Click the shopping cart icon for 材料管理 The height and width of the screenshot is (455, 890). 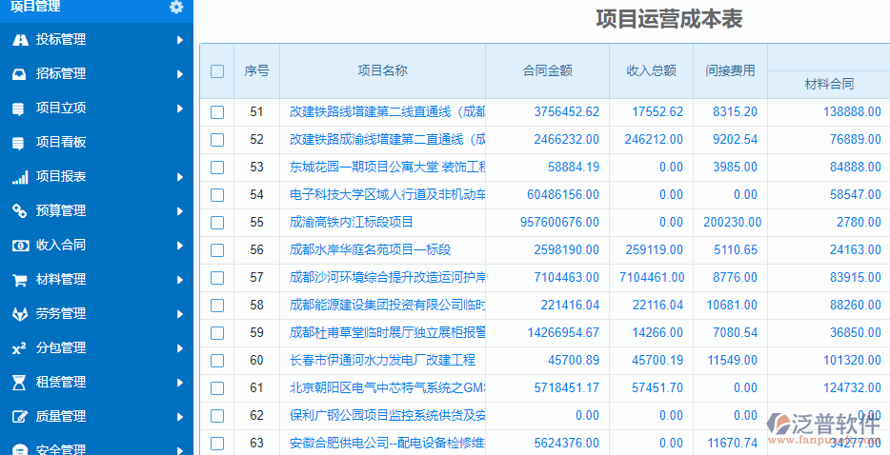19,280
